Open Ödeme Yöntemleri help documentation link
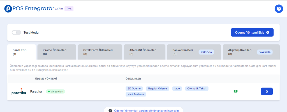The image size is (287, 112). (143, 110)
